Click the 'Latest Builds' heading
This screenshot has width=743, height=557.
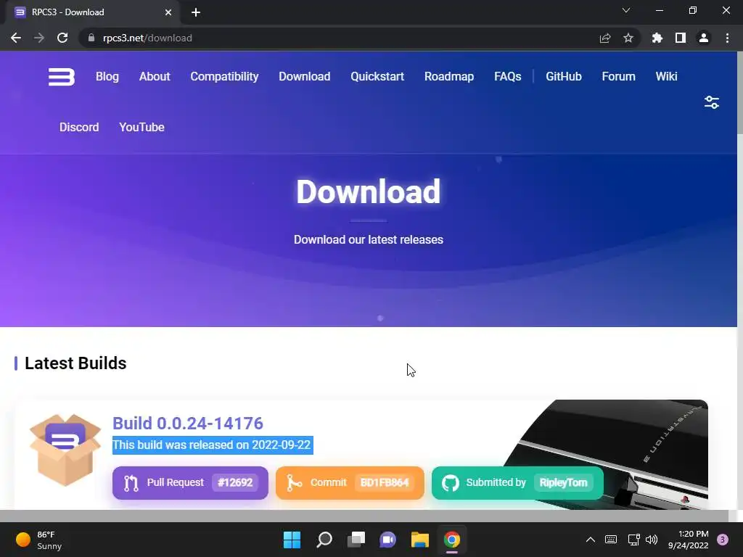click(75, 363)
